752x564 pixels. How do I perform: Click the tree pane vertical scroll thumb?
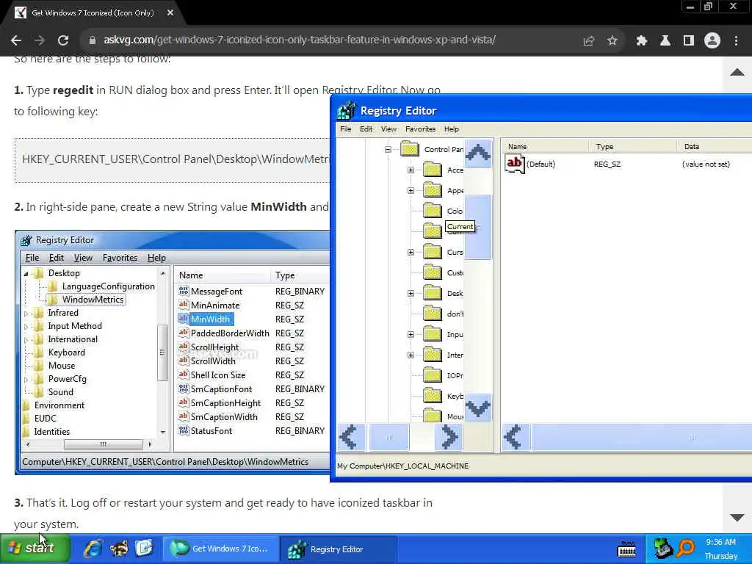coord(478,227)
